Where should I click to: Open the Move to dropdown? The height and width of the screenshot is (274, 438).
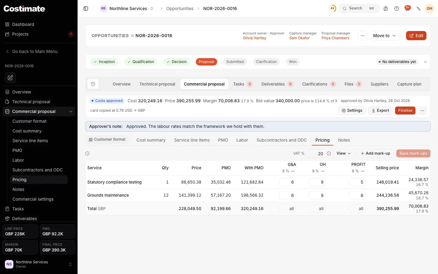(x=384, y=36)
